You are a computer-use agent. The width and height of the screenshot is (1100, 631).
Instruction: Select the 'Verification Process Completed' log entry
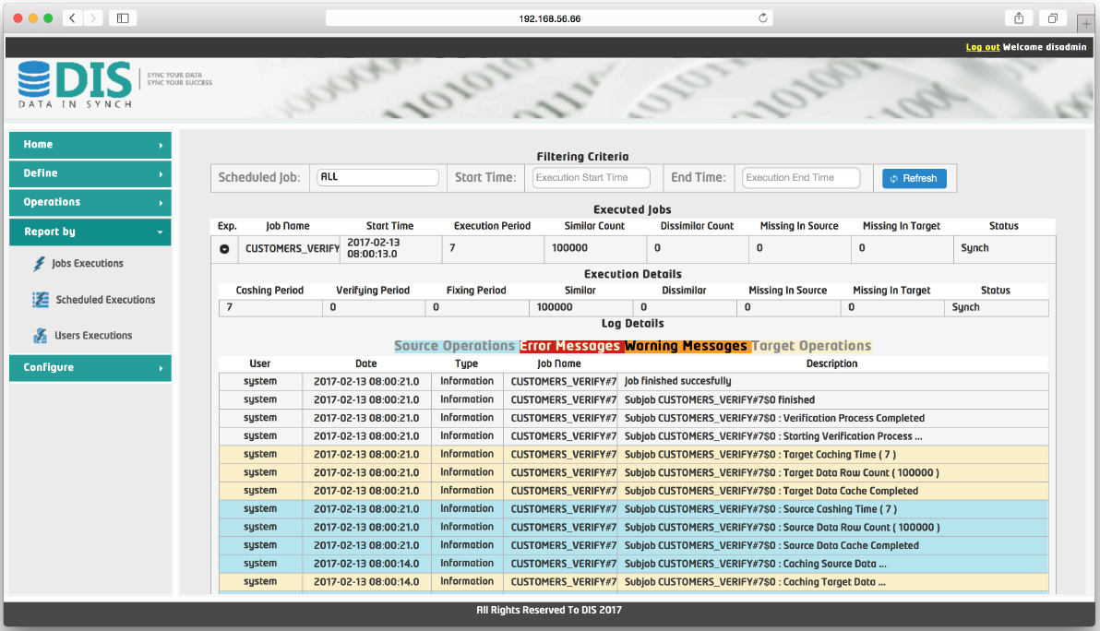coord(633,419)
